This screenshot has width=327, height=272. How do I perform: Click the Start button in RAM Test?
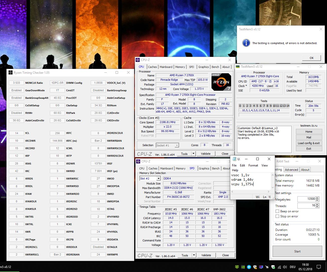click(297, 251)
